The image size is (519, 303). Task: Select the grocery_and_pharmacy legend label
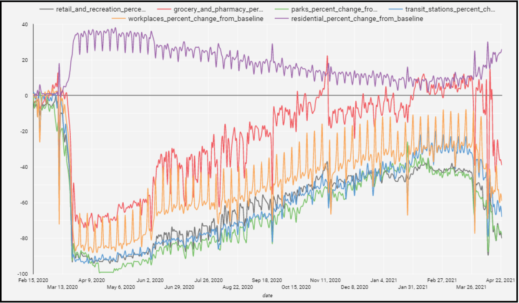point(218,9)
